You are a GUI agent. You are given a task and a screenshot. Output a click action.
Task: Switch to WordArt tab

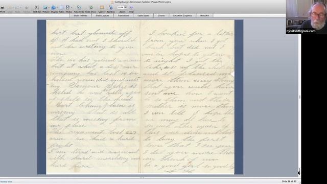click(204, 16)
